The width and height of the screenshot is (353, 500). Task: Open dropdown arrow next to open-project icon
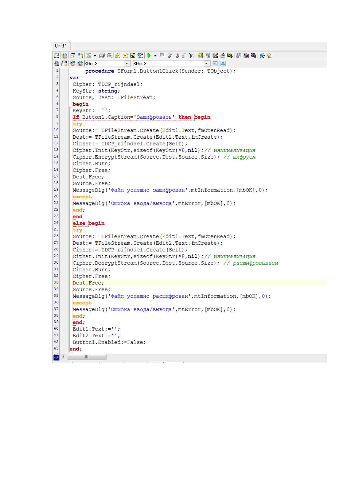(x=95, y=56)
